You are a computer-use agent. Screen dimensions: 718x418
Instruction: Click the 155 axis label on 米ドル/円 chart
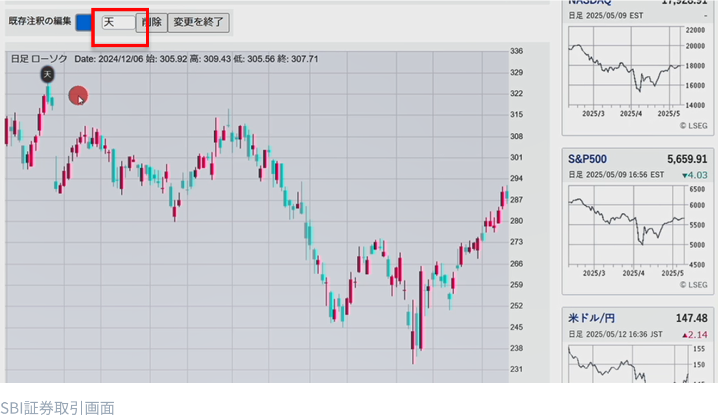point(700,348)
